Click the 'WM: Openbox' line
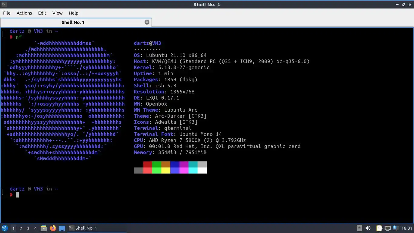The width and height of the screenshot is (414, 233). point(151,104)
